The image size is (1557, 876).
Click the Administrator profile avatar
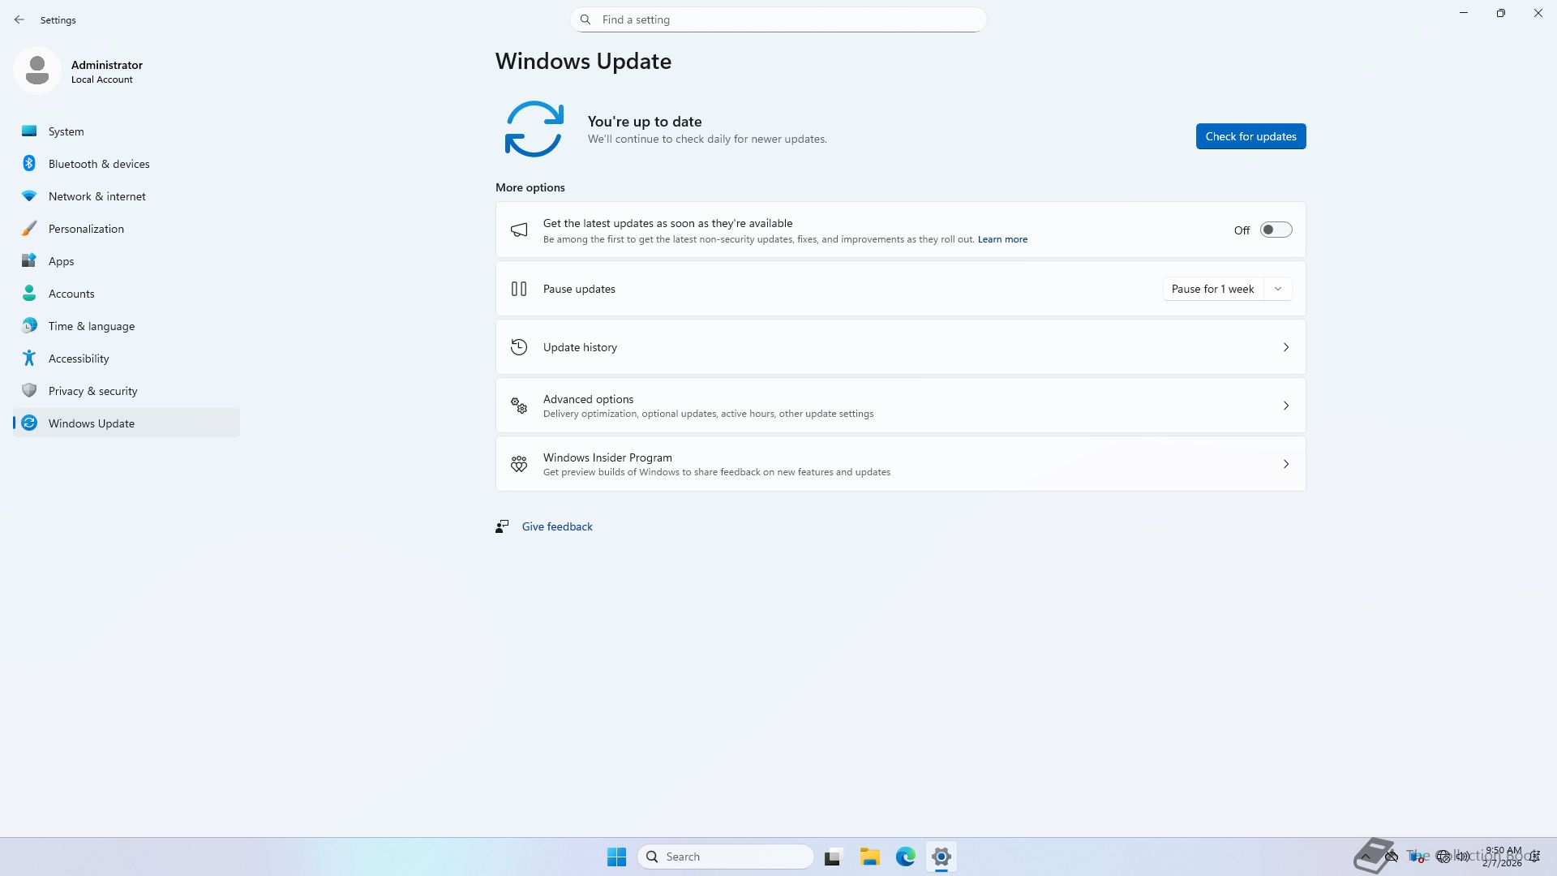point(37,71)
